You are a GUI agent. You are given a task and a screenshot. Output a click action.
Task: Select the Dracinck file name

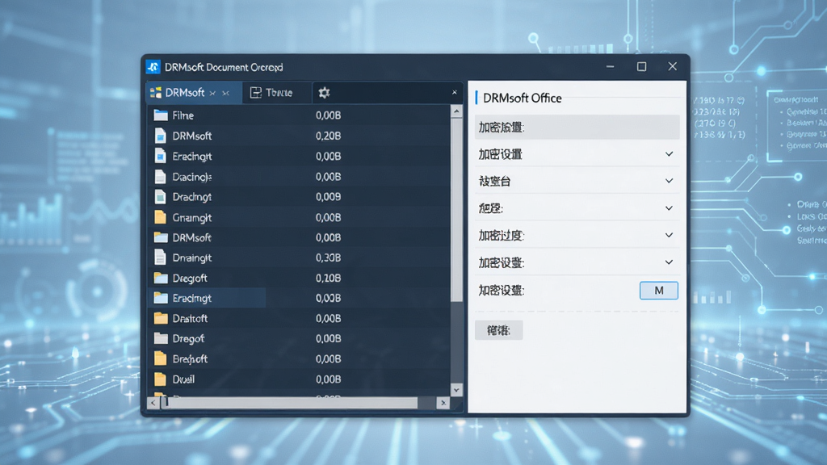coord(192,177)
